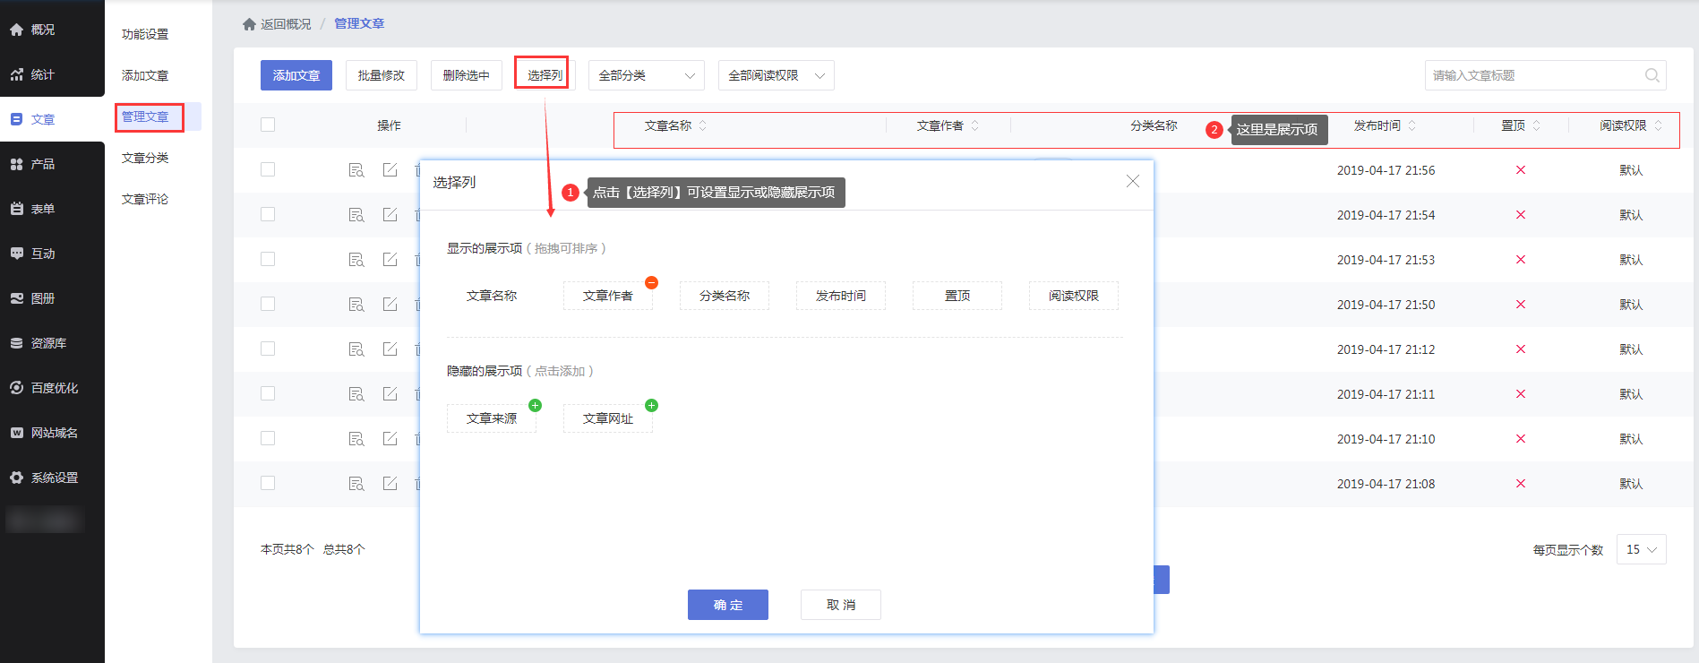Close the 选择列 dialog with the X

tap(1133, 181)
